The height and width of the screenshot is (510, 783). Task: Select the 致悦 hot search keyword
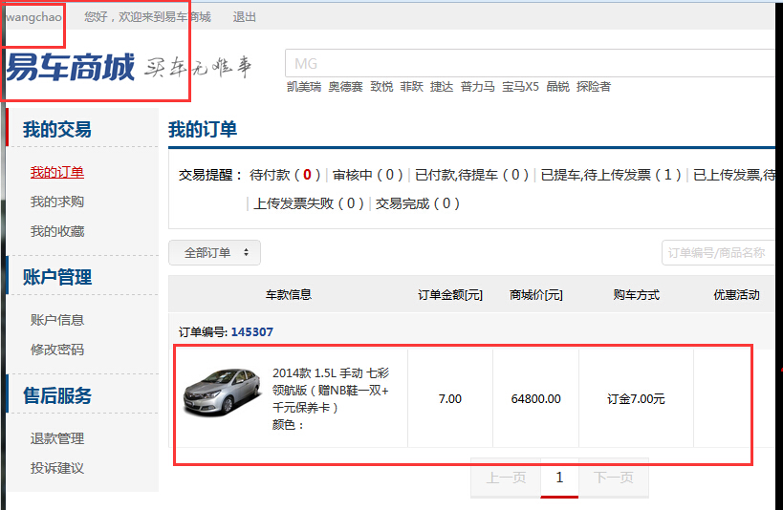(381, 87)
